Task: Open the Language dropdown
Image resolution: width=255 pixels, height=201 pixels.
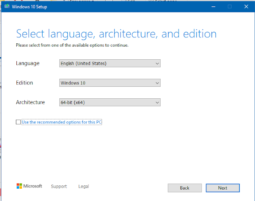Action: (110, 63)
